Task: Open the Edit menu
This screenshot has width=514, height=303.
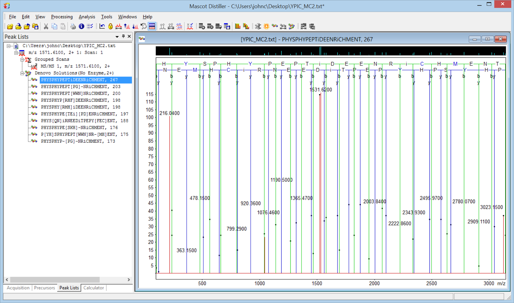Action: pos(26,17)
